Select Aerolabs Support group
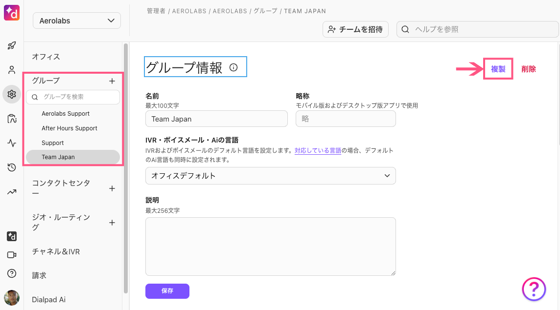The width and height of the screenshot is (560, 310). (66, 114)
